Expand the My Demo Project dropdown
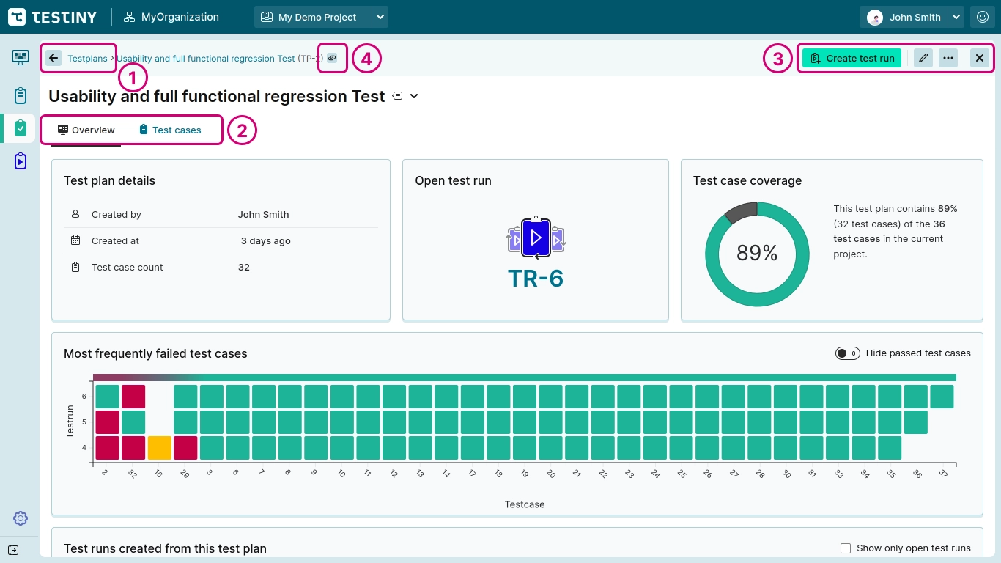The image size is (1001, 563). tap(380, 17)
